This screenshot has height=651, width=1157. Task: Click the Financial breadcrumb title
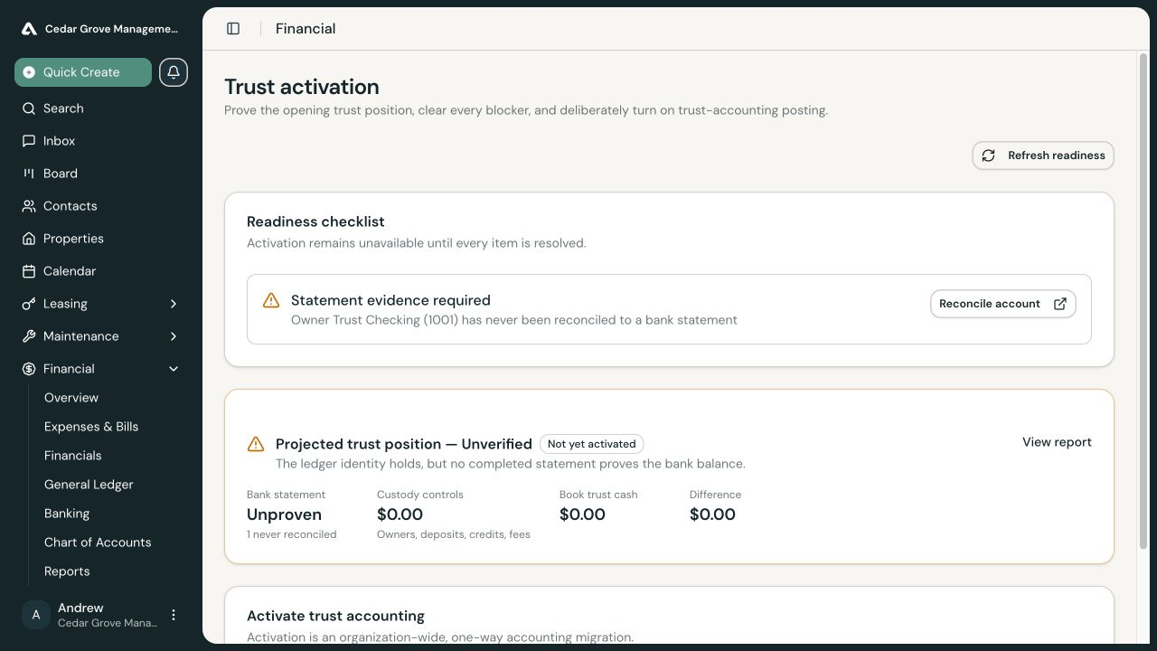306,29
